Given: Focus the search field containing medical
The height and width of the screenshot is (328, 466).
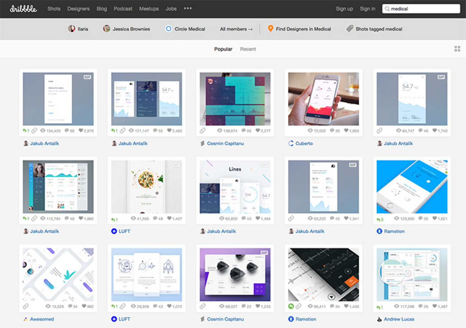Looking at the screenshot, I should pos(421,9).
